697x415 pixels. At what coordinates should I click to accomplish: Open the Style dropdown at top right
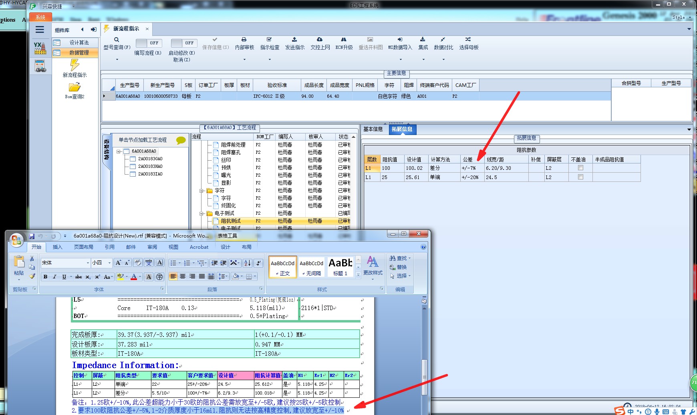(682, 17)
